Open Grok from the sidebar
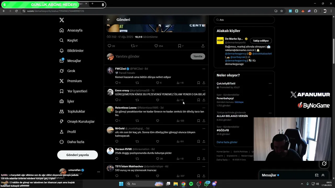 tap(67, 71)
